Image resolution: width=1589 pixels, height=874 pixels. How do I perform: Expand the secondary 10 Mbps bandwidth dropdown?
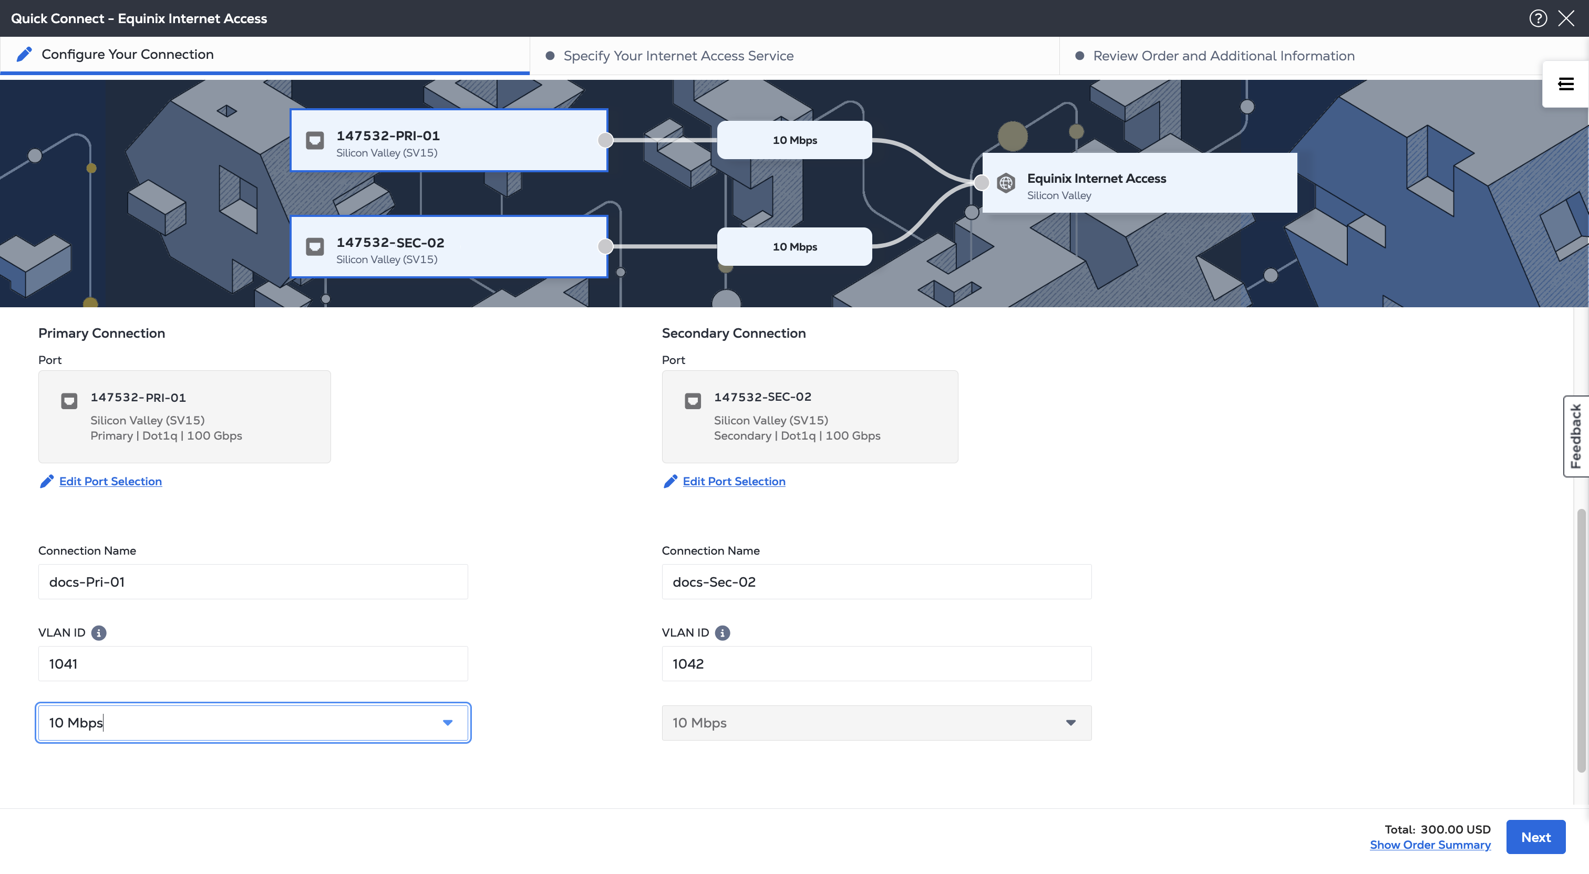pyautogui.click(x=1070, y=722)
